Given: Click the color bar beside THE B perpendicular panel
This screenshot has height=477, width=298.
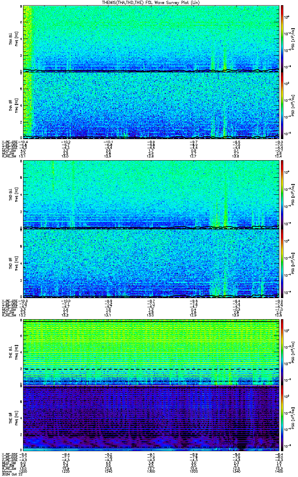Looking at the screenshot, I should (282, 352).
